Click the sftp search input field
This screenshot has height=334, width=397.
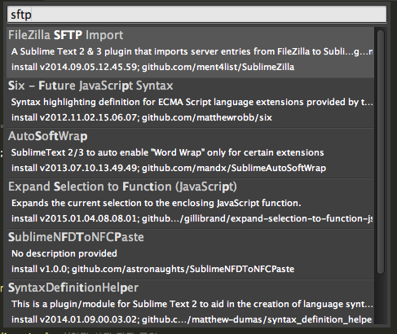tap(196, 14)
